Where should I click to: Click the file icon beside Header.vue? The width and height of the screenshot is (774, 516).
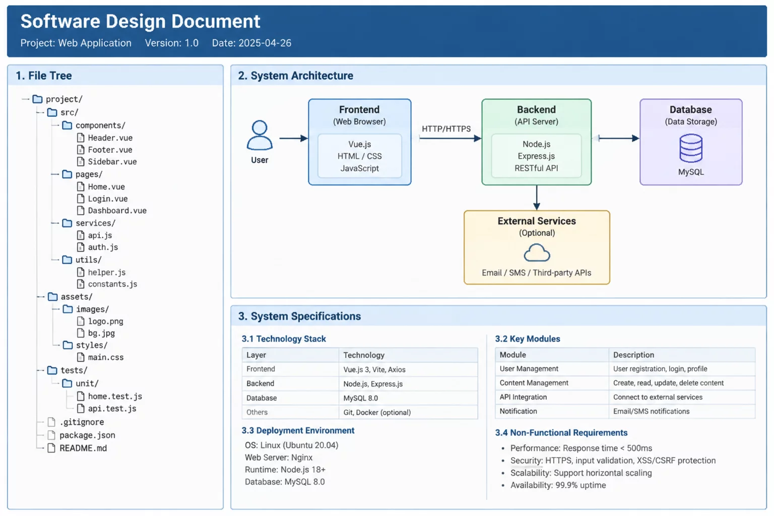pyautogui.click(x=81, y=138)
